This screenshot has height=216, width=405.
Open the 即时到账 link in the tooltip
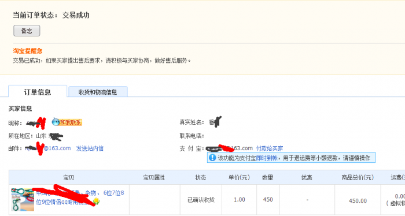(267, 158)
